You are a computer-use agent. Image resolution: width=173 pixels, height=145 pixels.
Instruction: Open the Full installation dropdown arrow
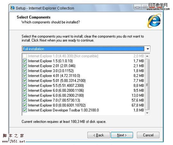tap(148, 49)
